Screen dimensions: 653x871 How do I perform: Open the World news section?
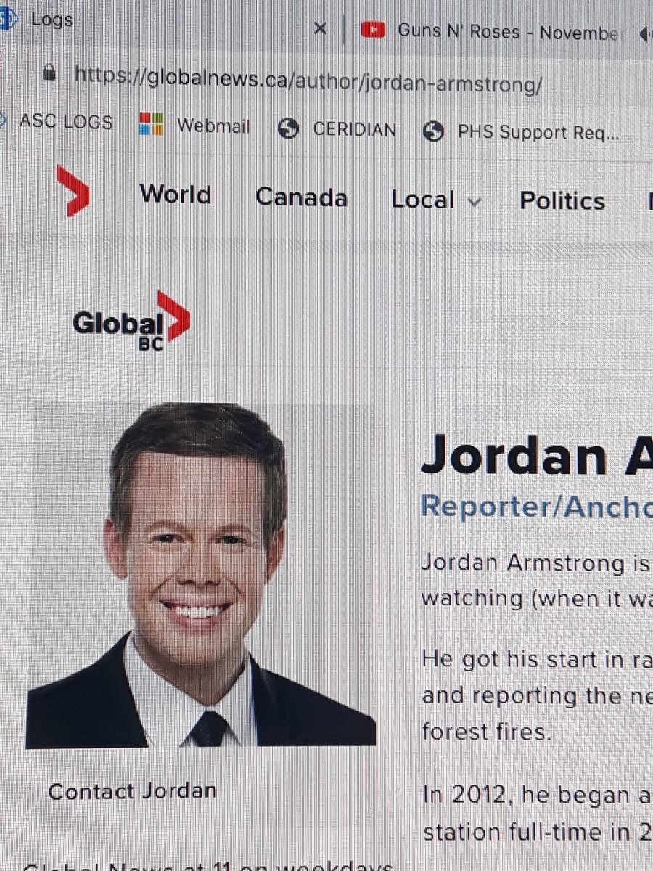point(176,194)
